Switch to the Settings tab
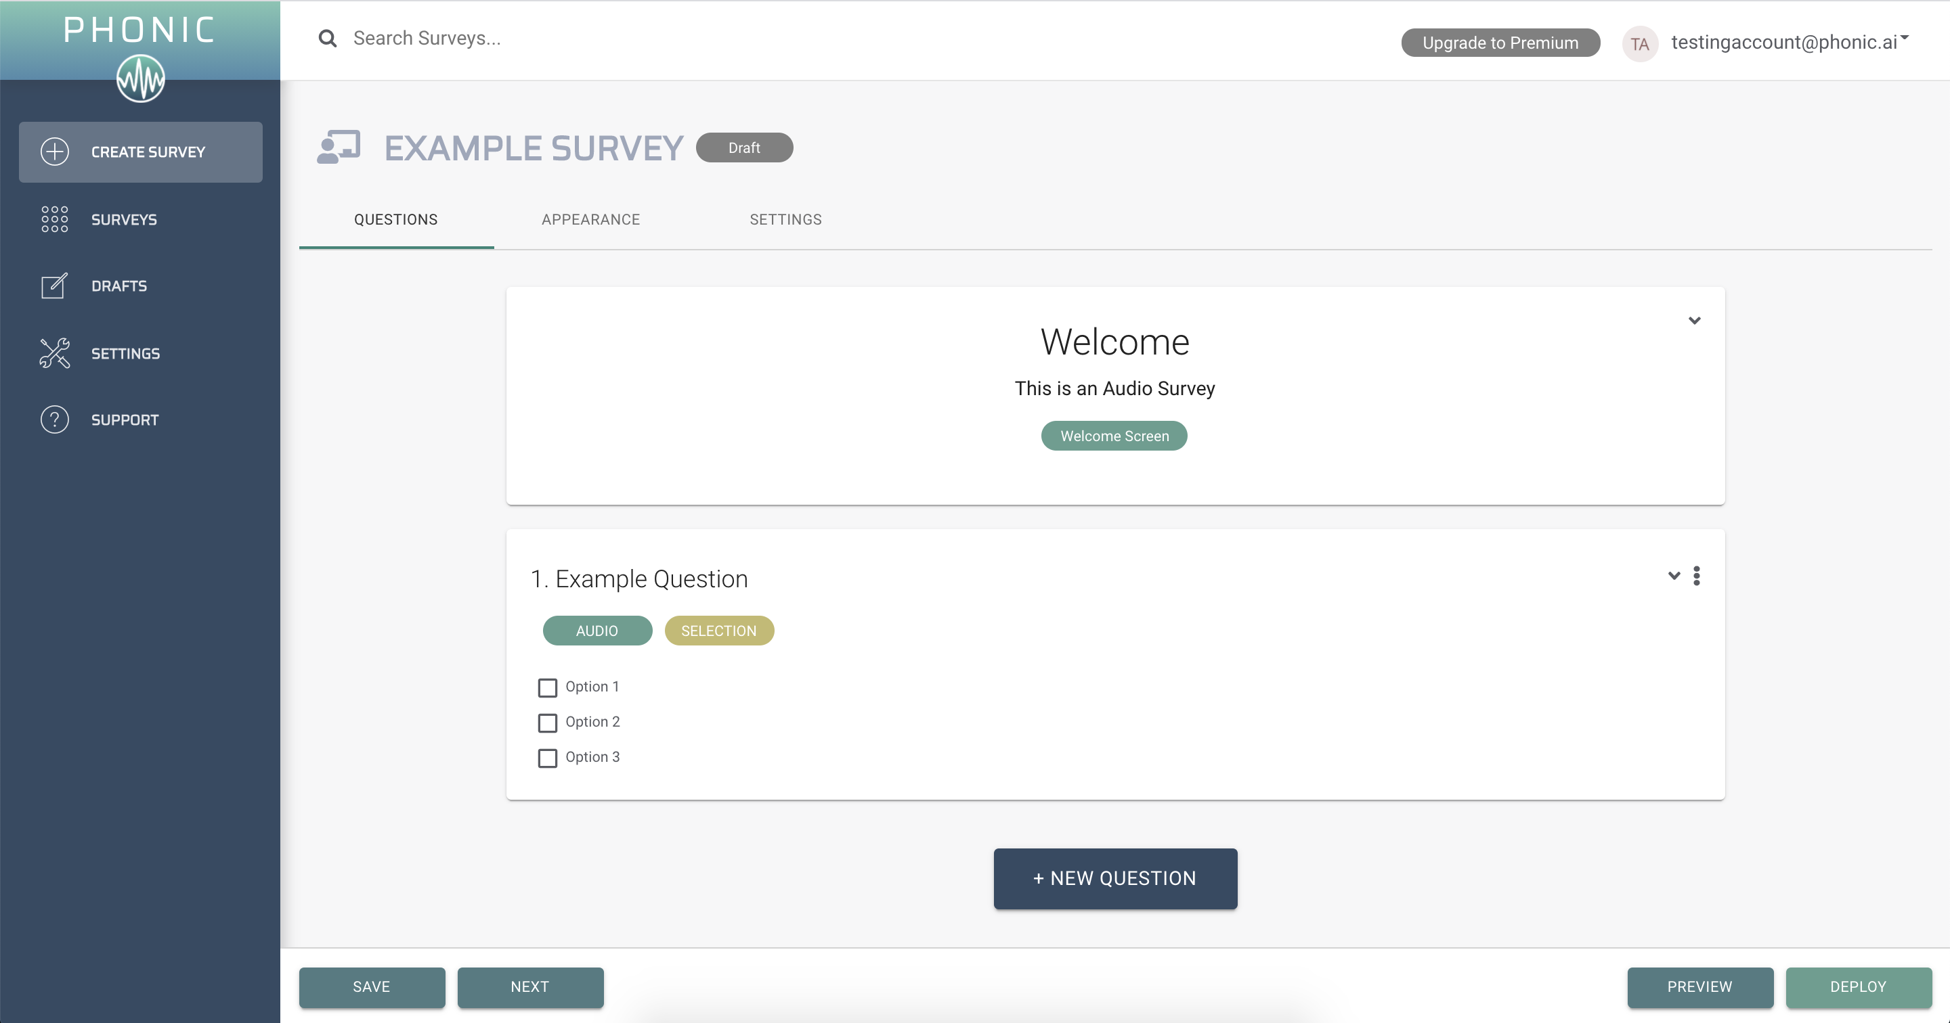The height and width of the screenshot is (1023, 1950). coord(785,219)
